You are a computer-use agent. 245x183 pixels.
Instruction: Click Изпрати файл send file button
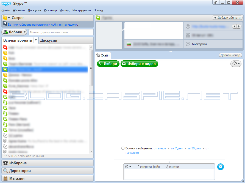(x=148, y=167)
